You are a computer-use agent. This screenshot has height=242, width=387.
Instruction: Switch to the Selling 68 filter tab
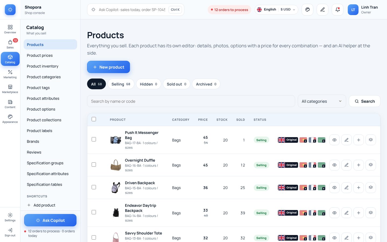(121, 84)
